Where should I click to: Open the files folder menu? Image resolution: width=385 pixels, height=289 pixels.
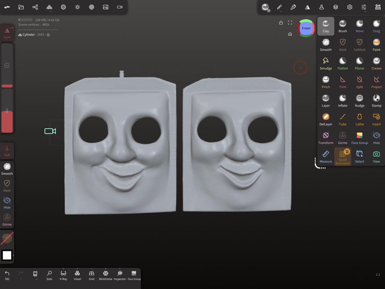click(21, 7)
